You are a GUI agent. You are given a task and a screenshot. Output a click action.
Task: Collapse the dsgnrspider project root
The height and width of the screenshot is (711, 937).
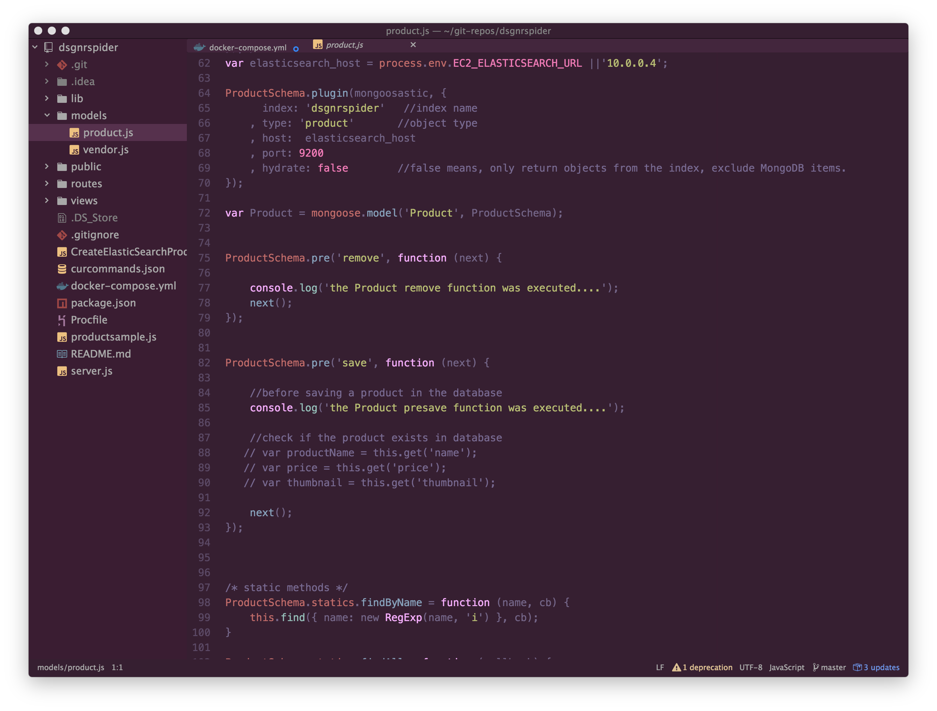pos(35,47)
